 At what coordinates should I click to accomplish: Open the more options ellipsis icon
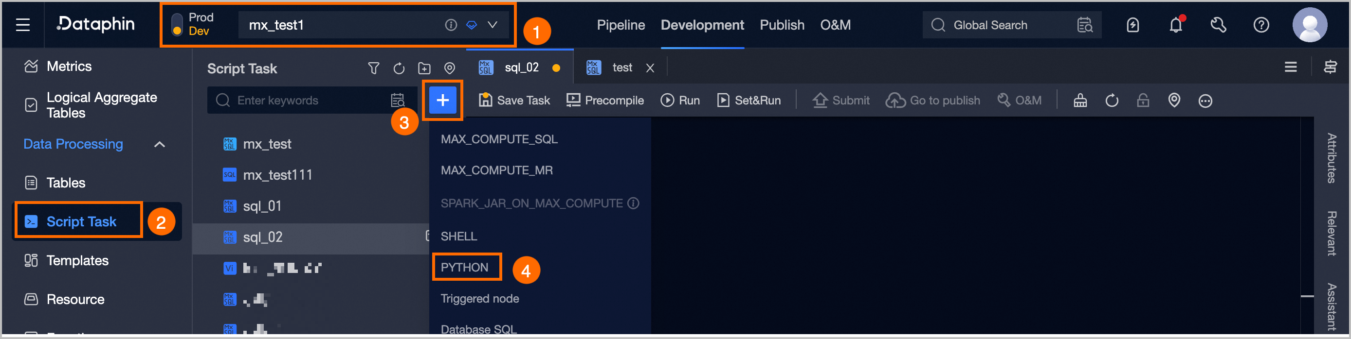(x=1205, y=101)
